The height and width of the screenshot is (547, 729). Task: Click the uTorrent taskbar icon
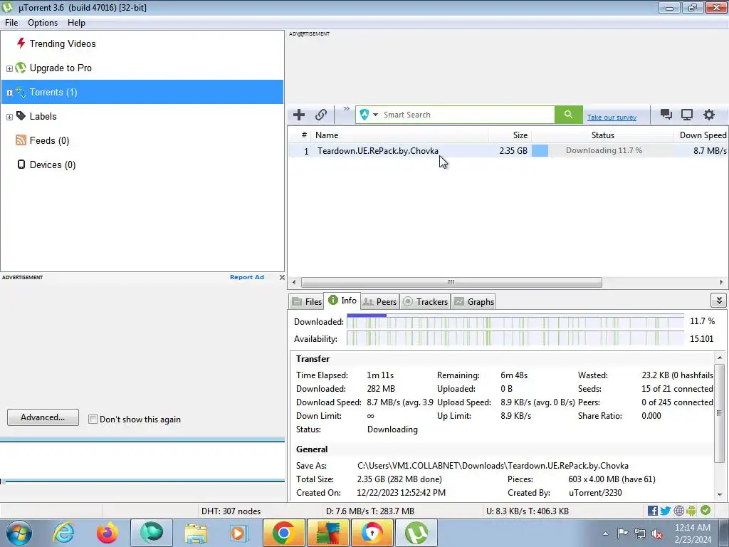(x=416, y=533)
